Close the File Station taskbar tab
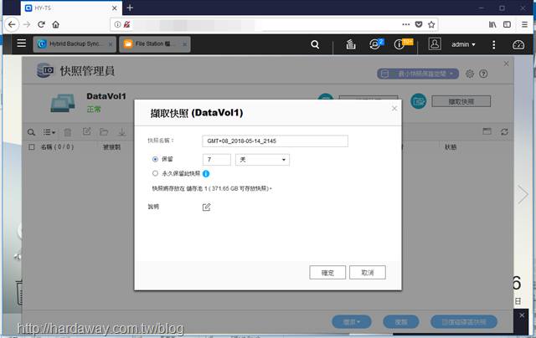The image size is (536, 338). [184, 44]
